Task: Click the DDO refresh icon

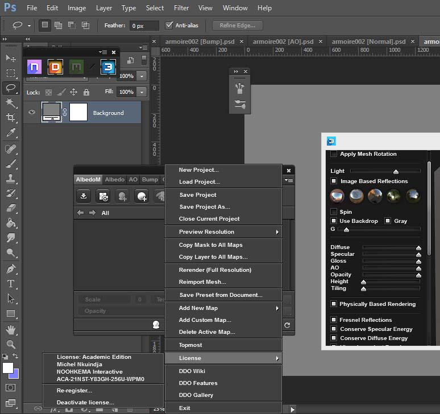Action: click(287, 325)
